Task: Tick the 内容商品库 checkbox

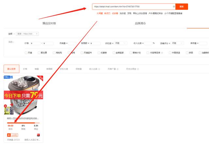Action: pos(148,53)
